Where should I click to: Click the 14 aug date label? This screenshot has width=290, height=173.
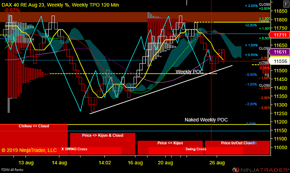click(x=59, y=163)
